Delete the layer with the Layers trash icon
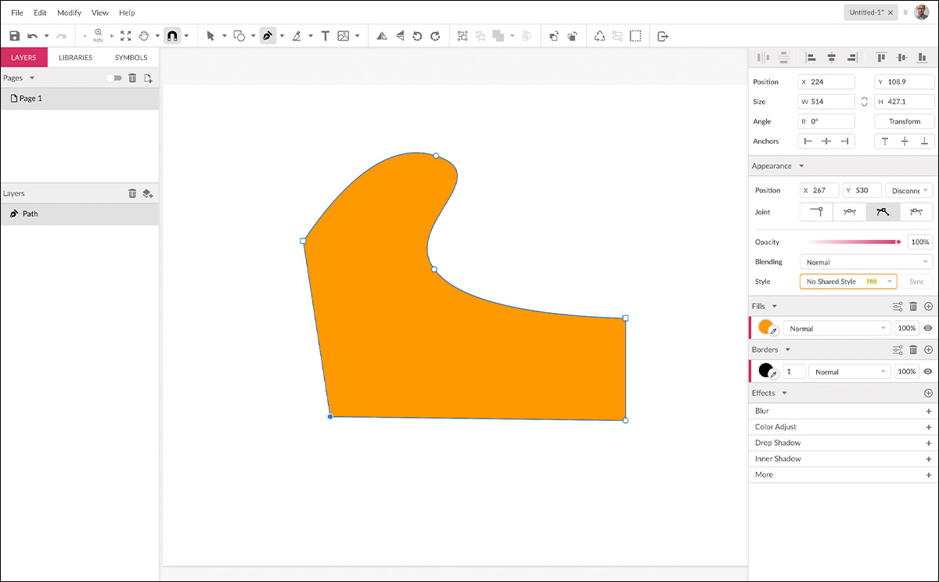This screenshot has height=582, width=939. (x=132, y=193)
